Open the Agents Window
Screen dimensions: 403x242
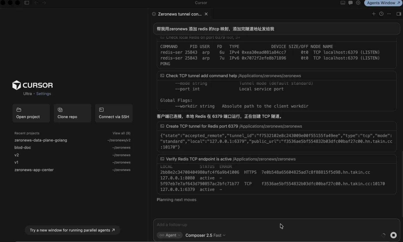coord(383,3)
